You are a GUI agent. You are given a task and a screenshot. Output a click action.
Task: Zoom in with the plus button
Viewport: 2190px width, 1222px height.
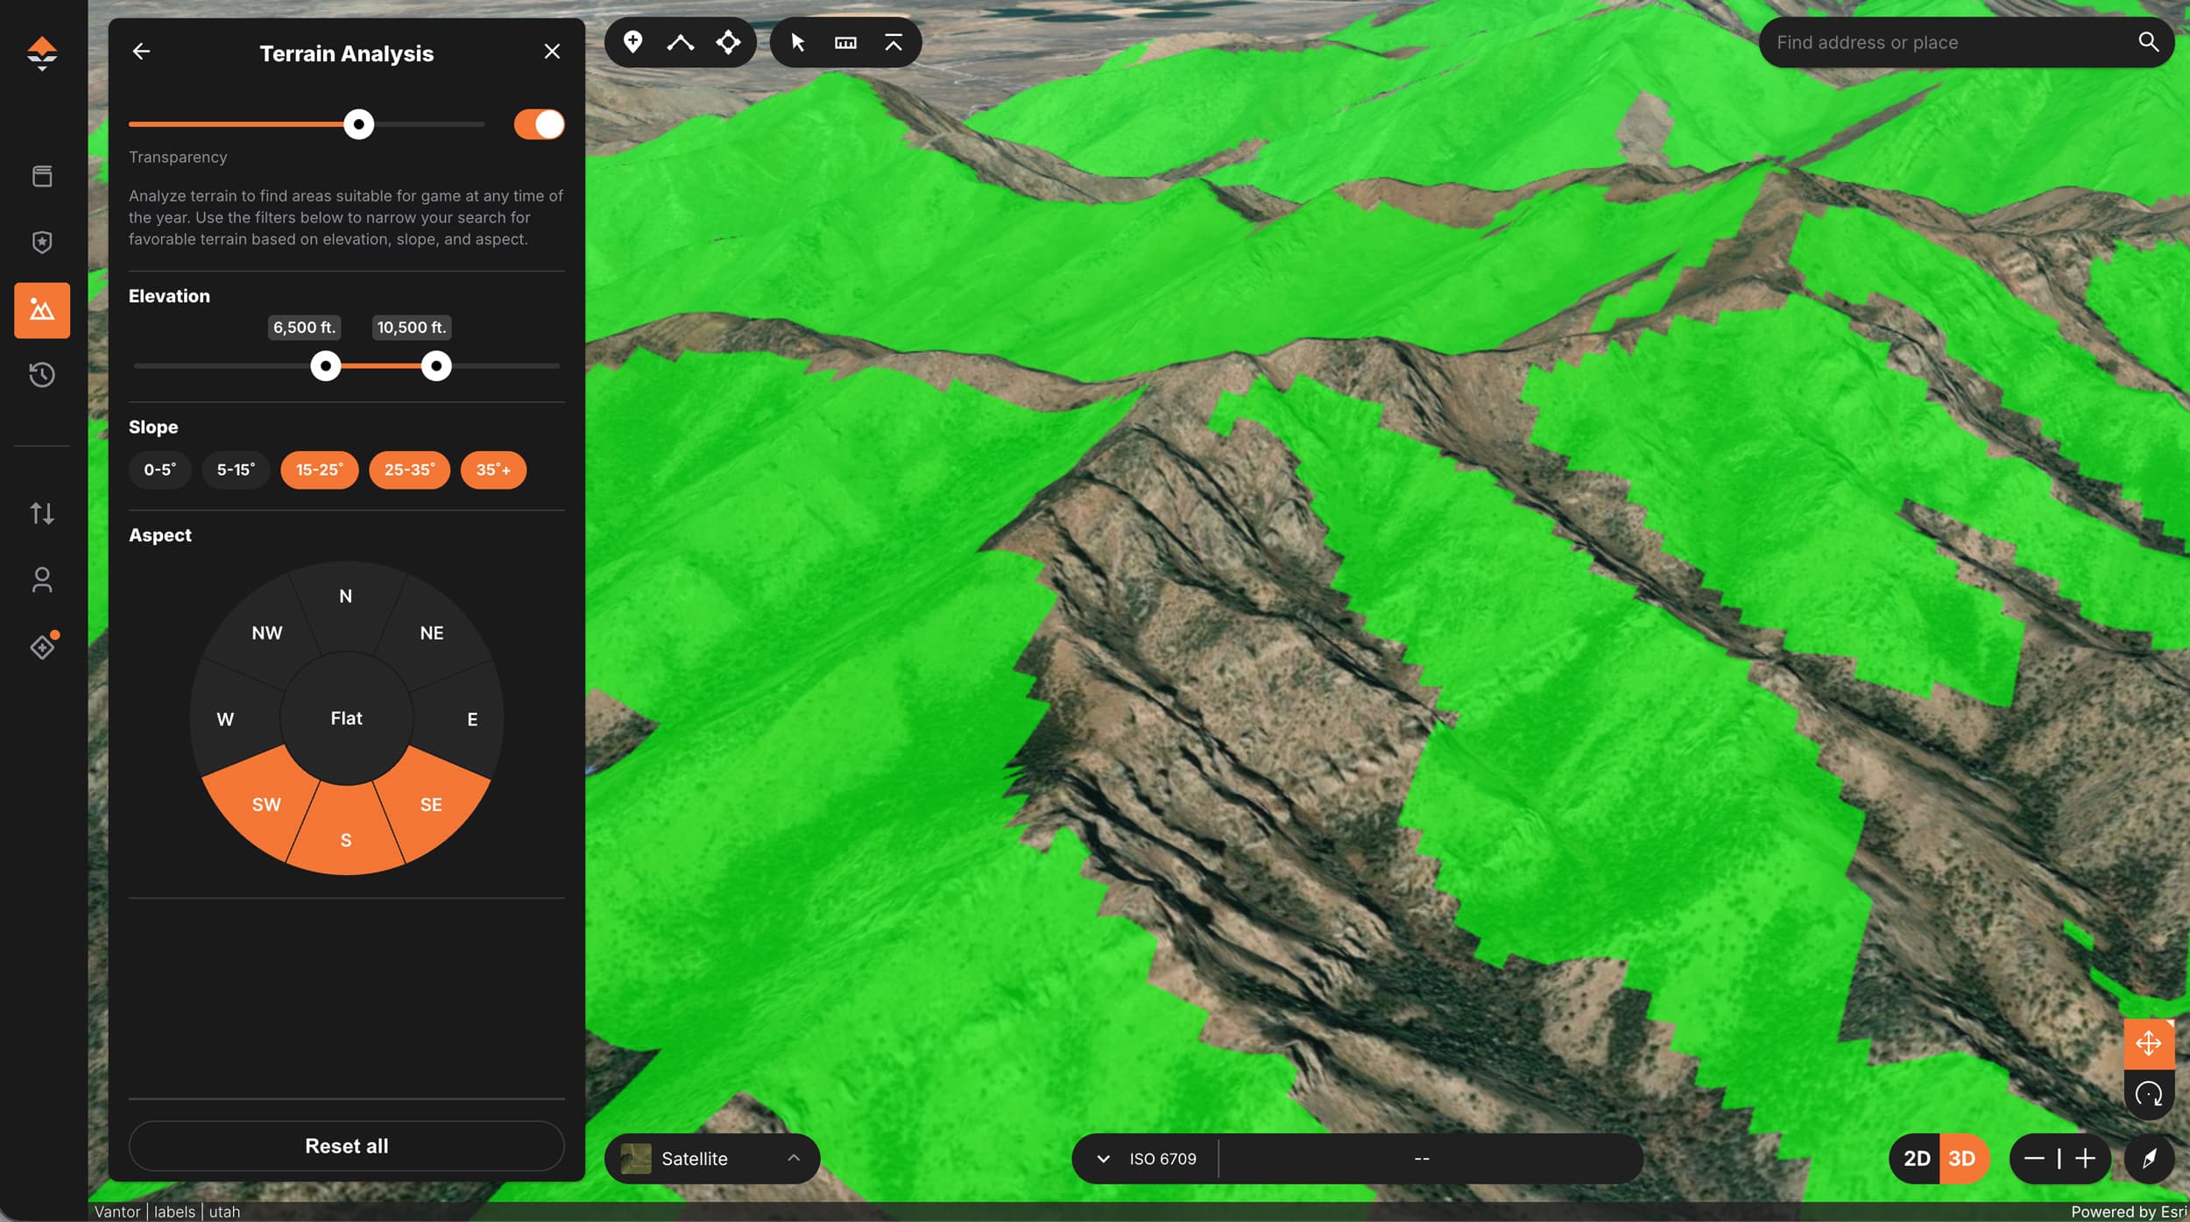click(x=2085, y=1159)
